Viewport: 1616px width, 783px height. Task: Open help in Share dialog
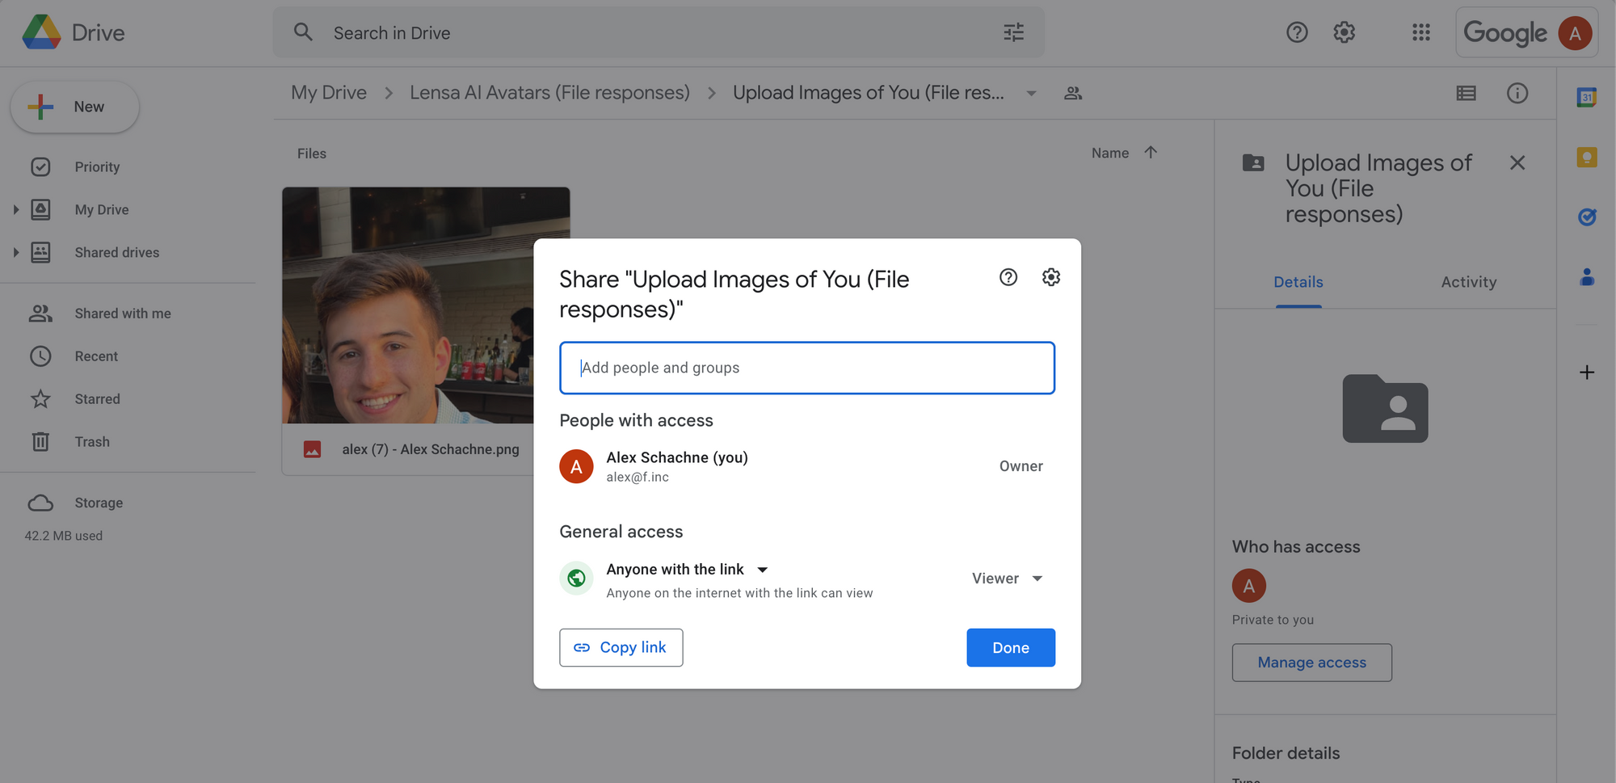coord(1008,277)
